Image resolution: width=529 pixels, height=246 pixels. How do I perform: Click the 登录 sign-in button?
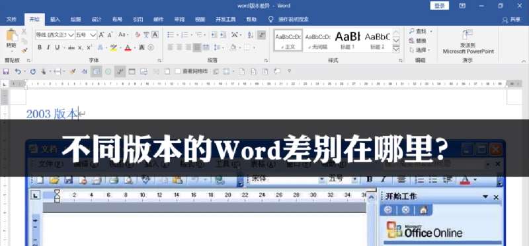point(439,6)
